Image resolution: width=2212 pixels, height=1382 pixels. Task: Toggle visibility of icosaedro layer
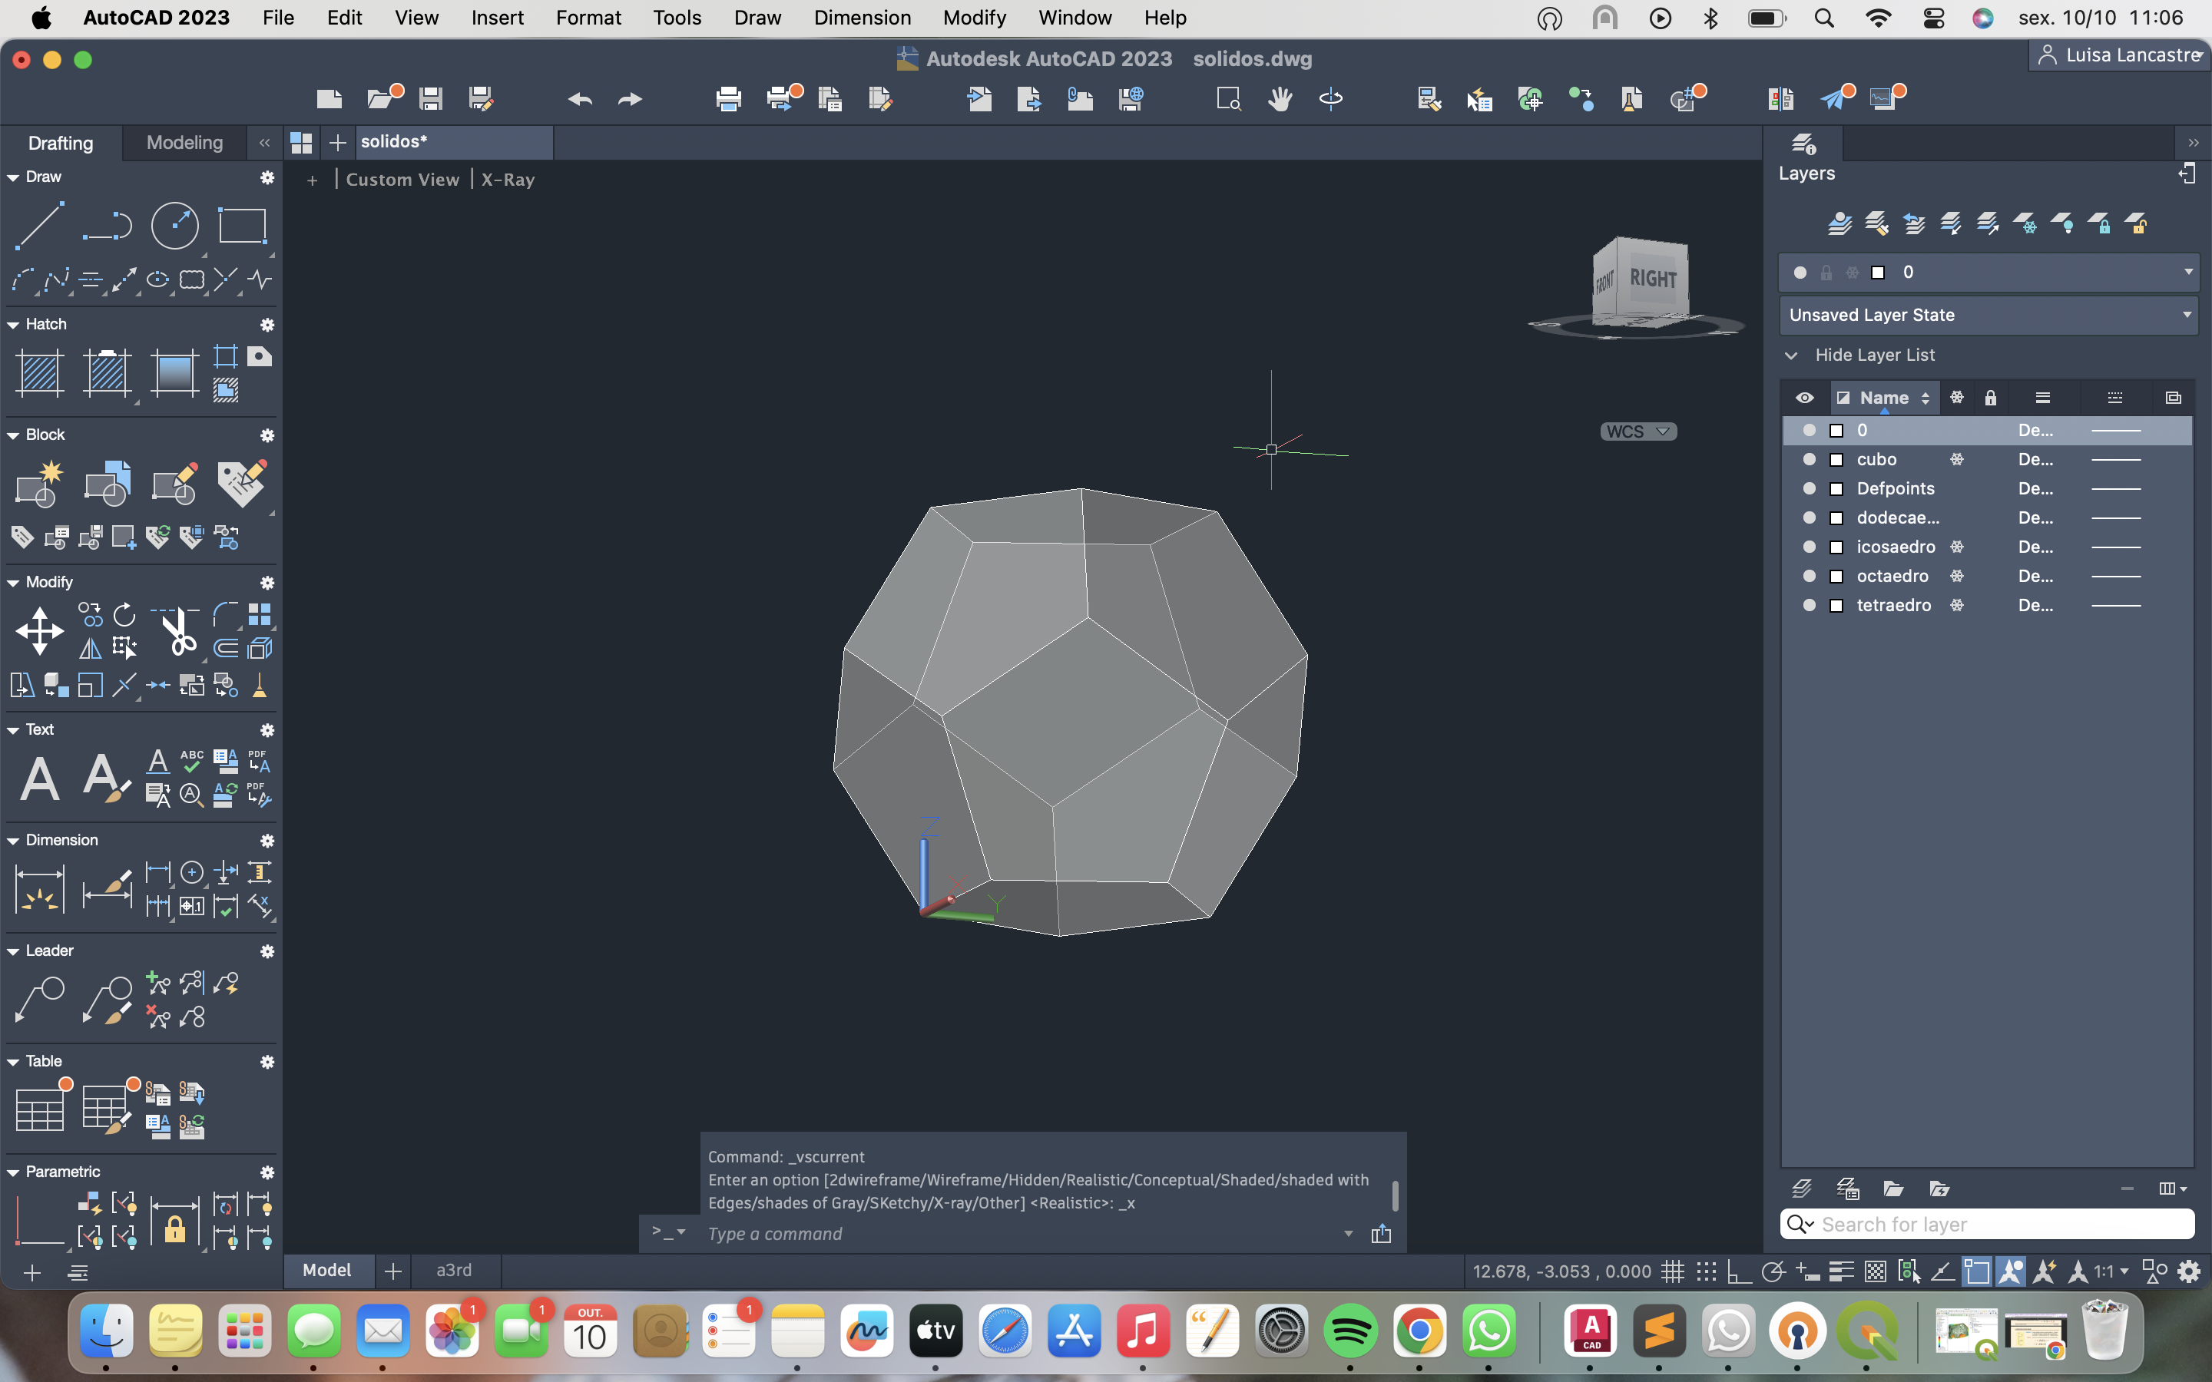point(1808,547)
